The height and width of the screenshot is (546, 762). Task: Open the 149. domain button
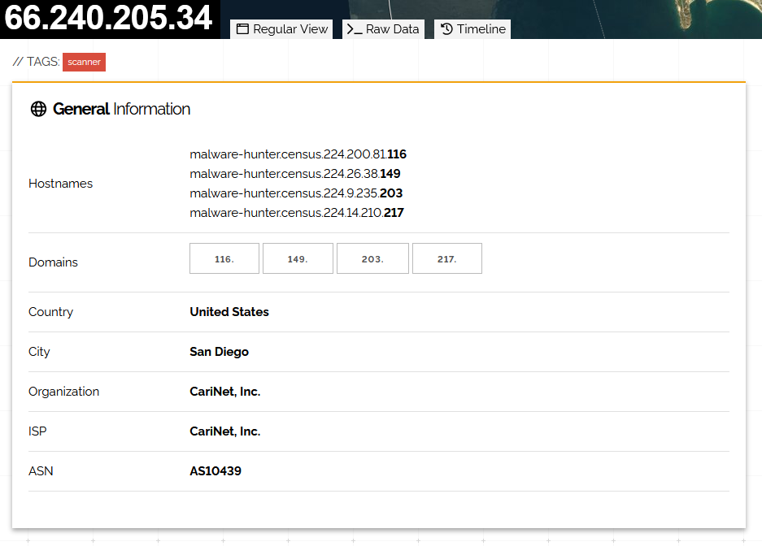298,258
